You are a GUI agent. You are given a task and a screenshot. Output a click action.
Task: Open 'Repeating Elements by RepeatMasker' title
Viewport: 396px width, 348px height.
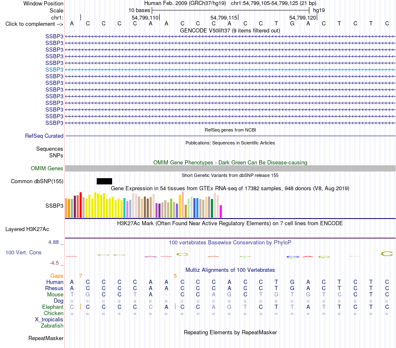tap(230, 332)
